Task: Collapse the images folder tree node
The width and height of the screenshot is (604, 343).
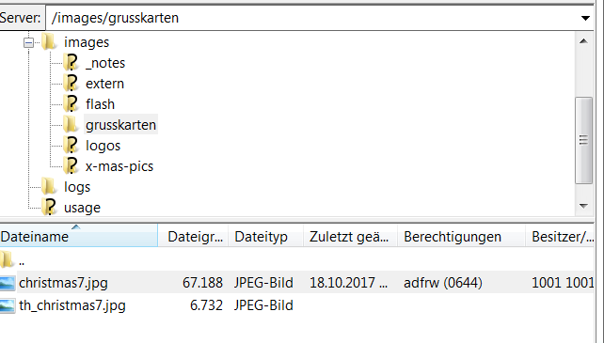Action: coord(28,42)
